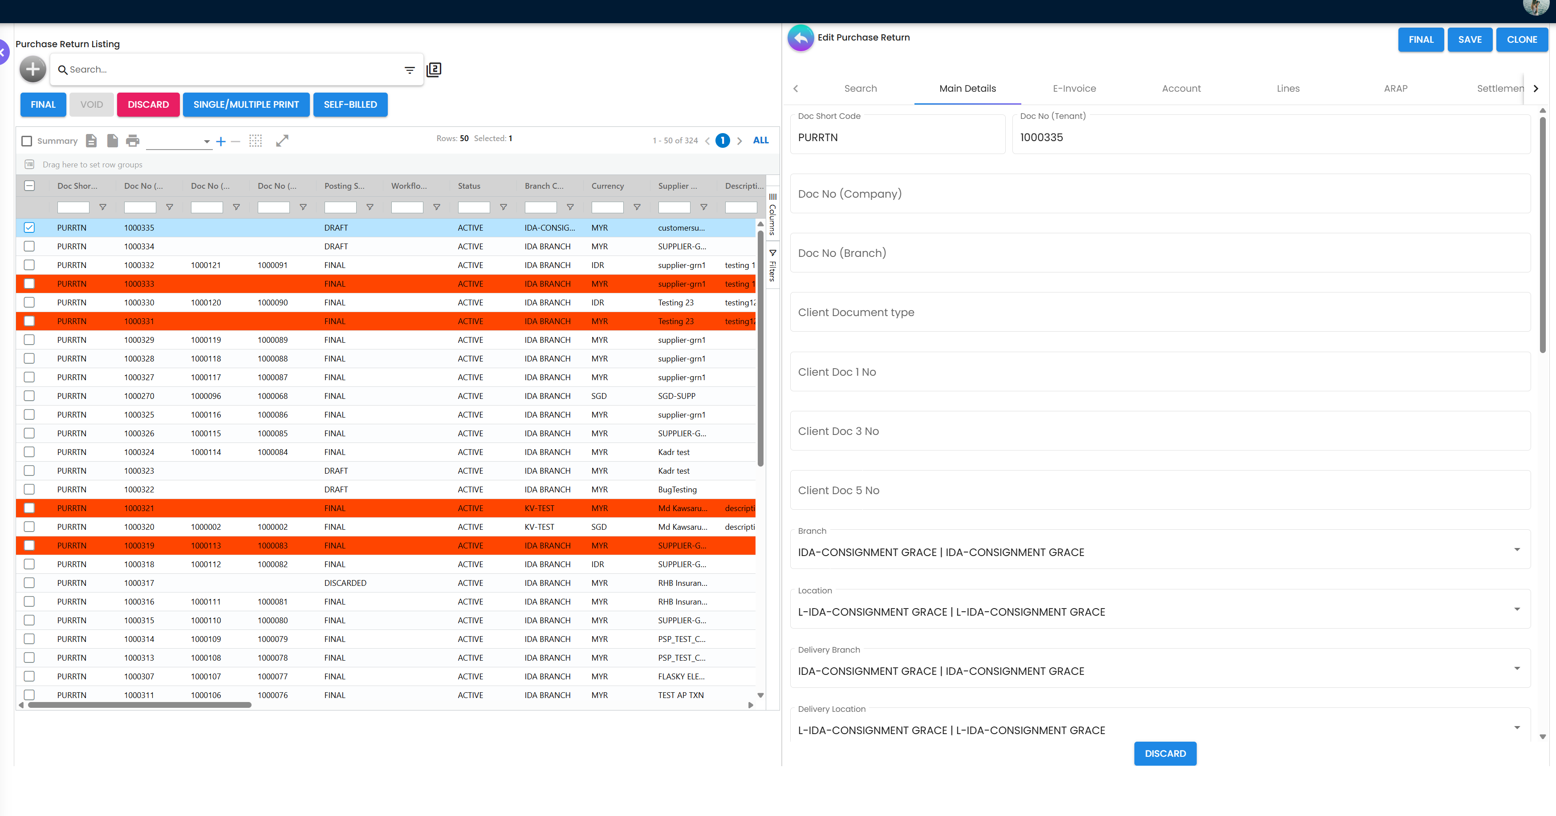1556x816 pixels.
Task: Click the Client Doc 1 No field
Action: click(1160, 371)
